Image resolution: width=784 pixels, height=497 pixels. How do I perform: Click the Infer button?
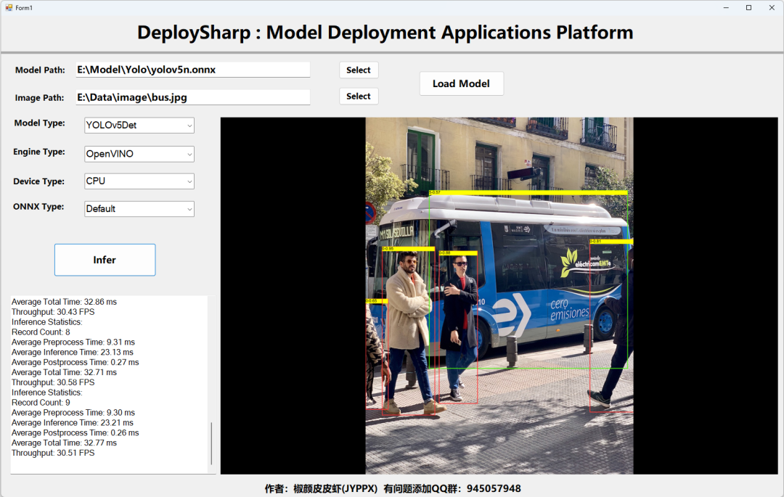[105, 260]
